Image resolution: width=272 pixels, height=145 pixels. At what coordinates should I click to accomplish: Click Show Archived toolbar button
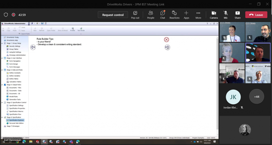(x=63, y=29)
